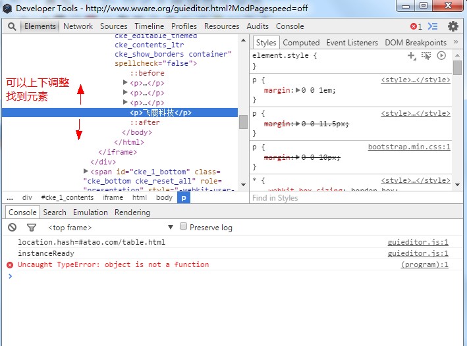Switch to the Sources tab
467x346 pixels.
(113, 26)
